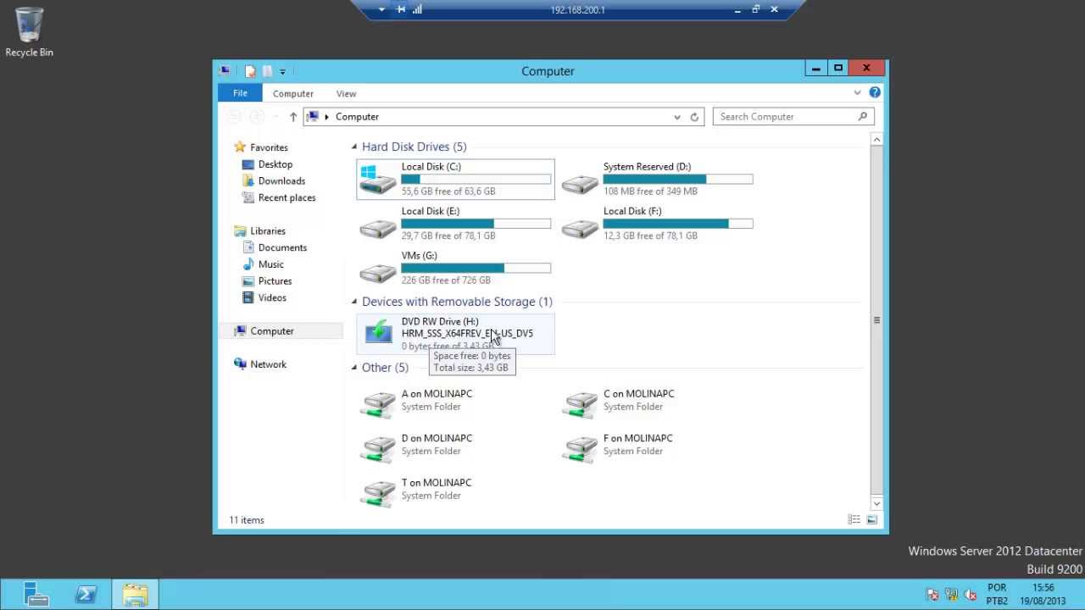Click System Reserved (D:) capacity bar
The image size is (1085, 610).
point(678,179)
